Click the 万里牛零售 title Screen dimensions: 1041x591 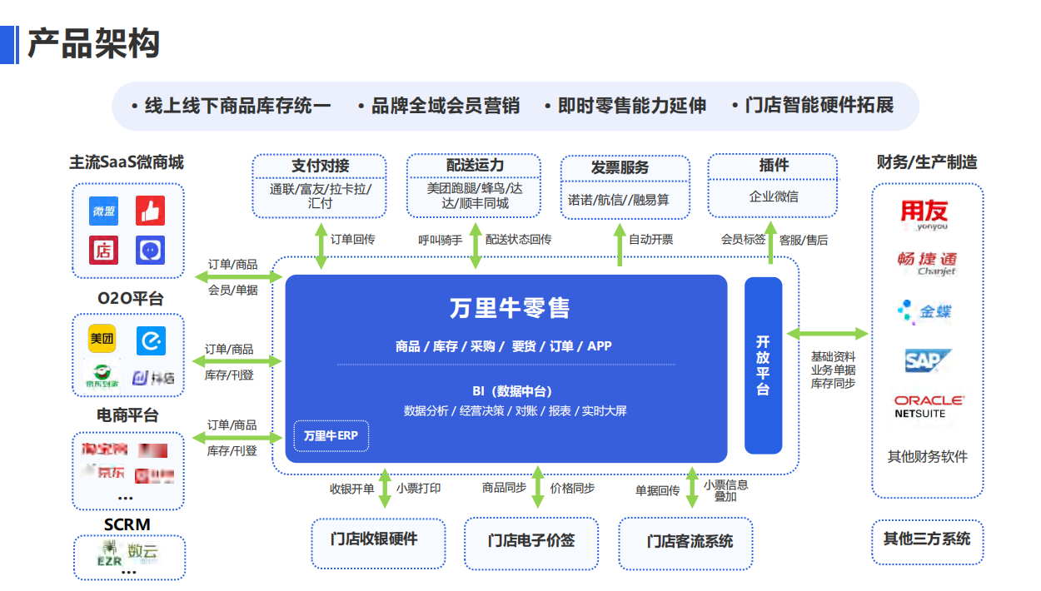pos(510,309)
